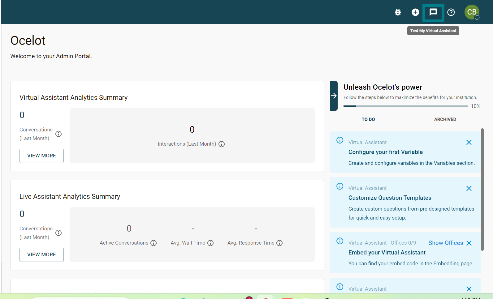Info icon on Customize Question Templates card
Image resolution: width=493 pixels, height=299 pixels.
click(340, 186)
